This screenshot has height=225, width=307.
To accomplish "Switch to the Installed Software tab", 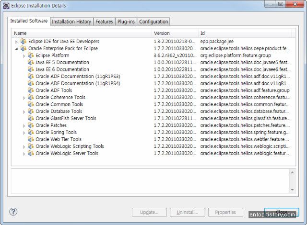I will (29, 21).
